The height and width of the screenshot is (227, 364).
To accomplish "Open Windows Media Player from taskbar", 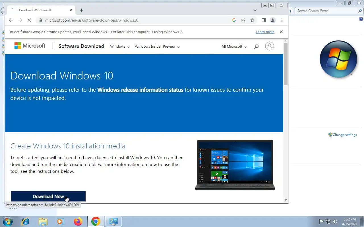I will tap(60, 221).
